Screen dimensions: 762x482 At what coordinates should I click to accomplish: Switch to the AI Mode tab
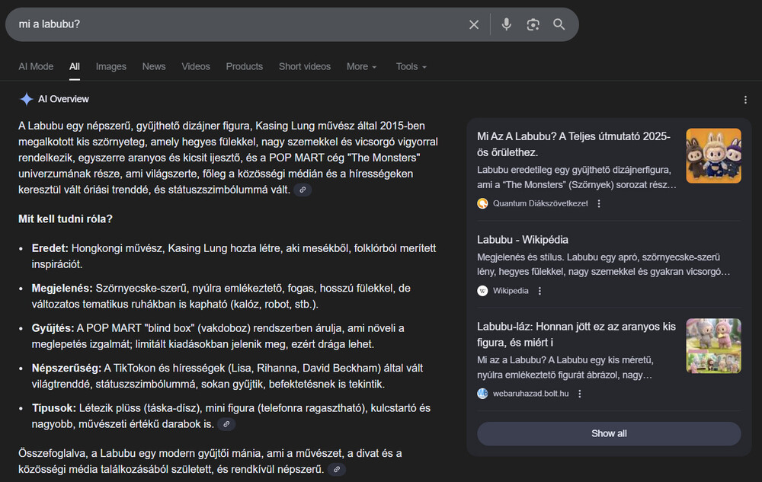(36, 66)
